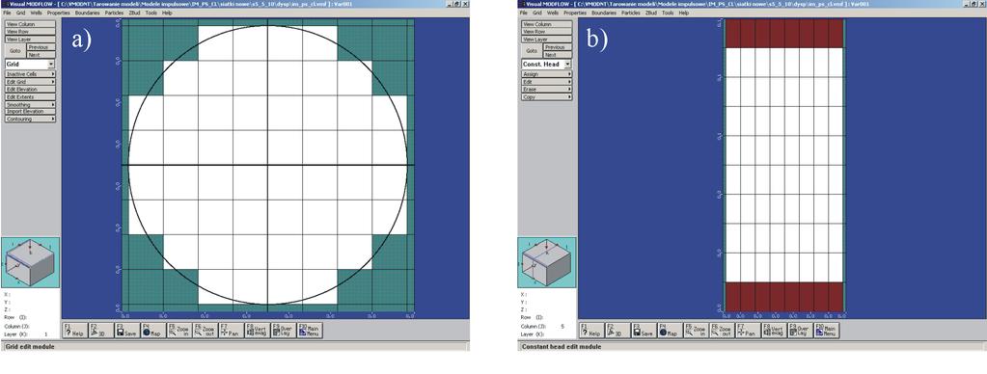Screen dimensions: 987x374
Task: Select F5 Zoom in tool in left window
Action: point(179,330)
